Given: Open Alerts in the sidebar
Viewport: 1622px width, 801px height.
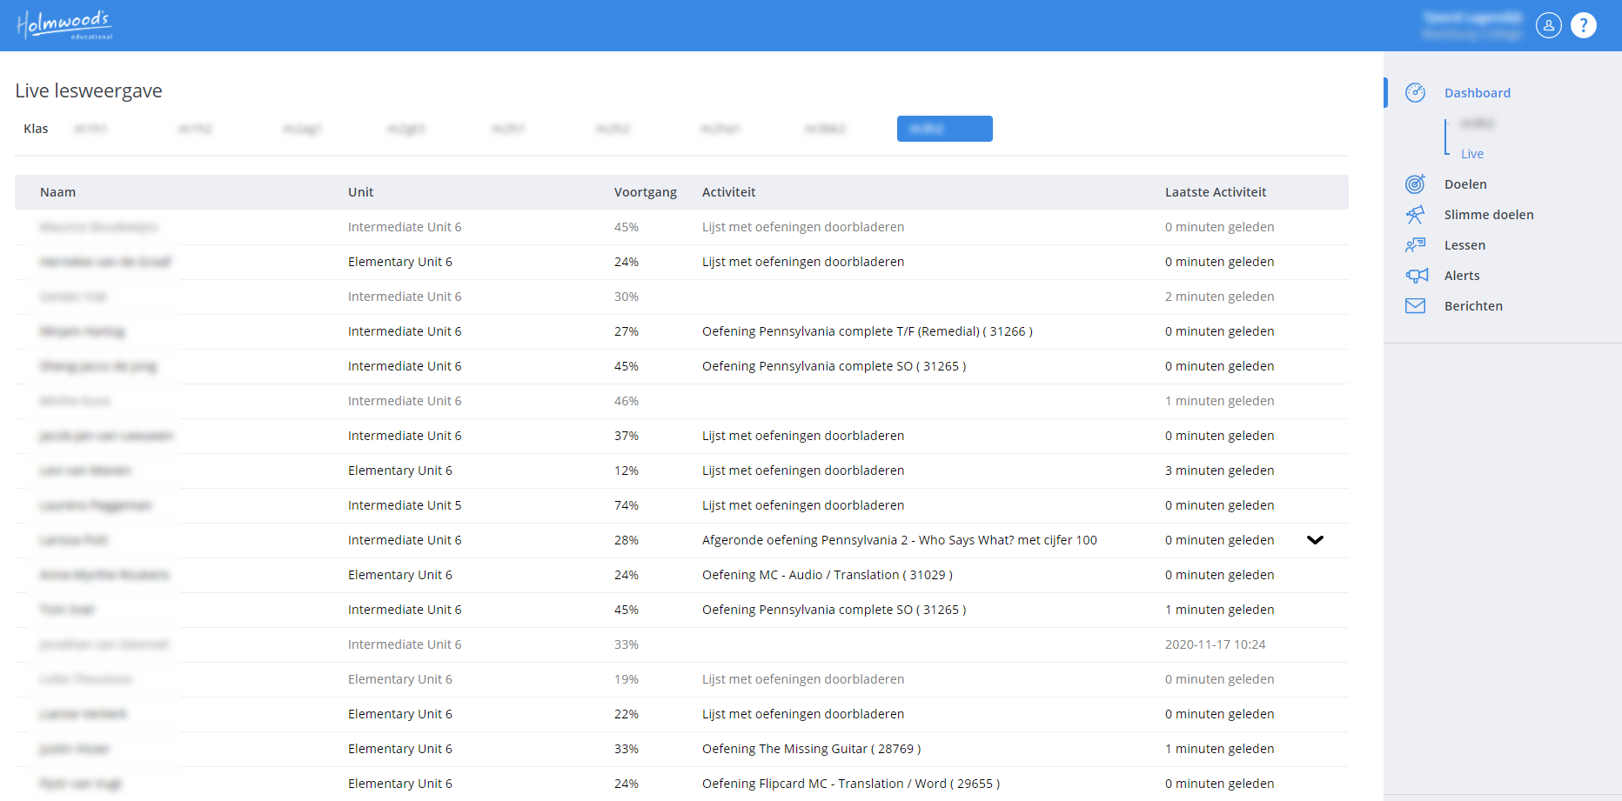Looking at the screenshot, I should point(1462,276).
